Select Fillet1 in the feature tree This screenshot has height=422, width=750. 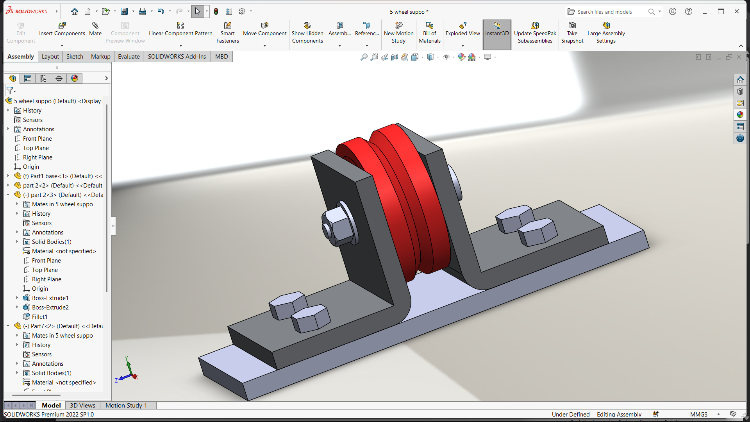click(39, 317)
